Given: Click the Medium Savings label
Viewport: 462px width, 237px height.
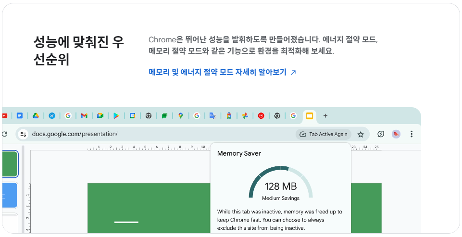Looking at the screenshot, I should click(x=281, y=199).
